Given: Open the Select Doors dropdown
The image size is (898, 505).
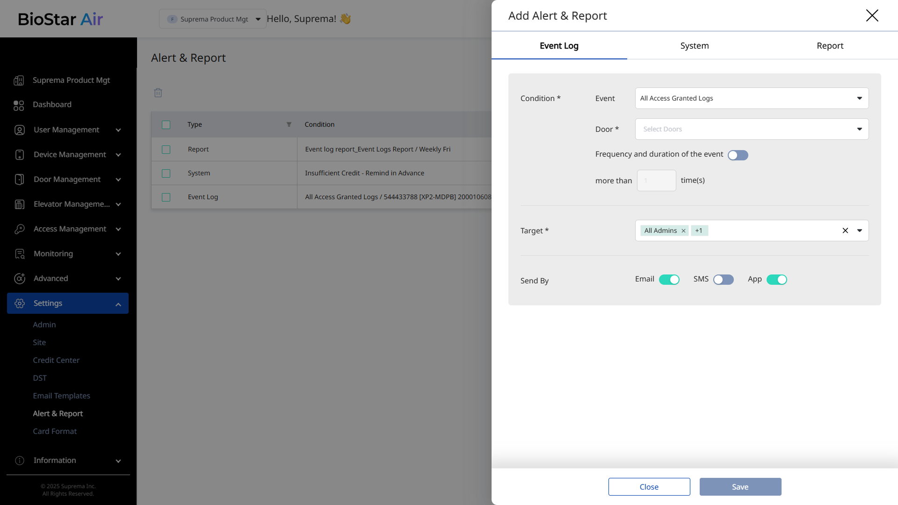Looking at the screenshot, I should click(751, 129).
